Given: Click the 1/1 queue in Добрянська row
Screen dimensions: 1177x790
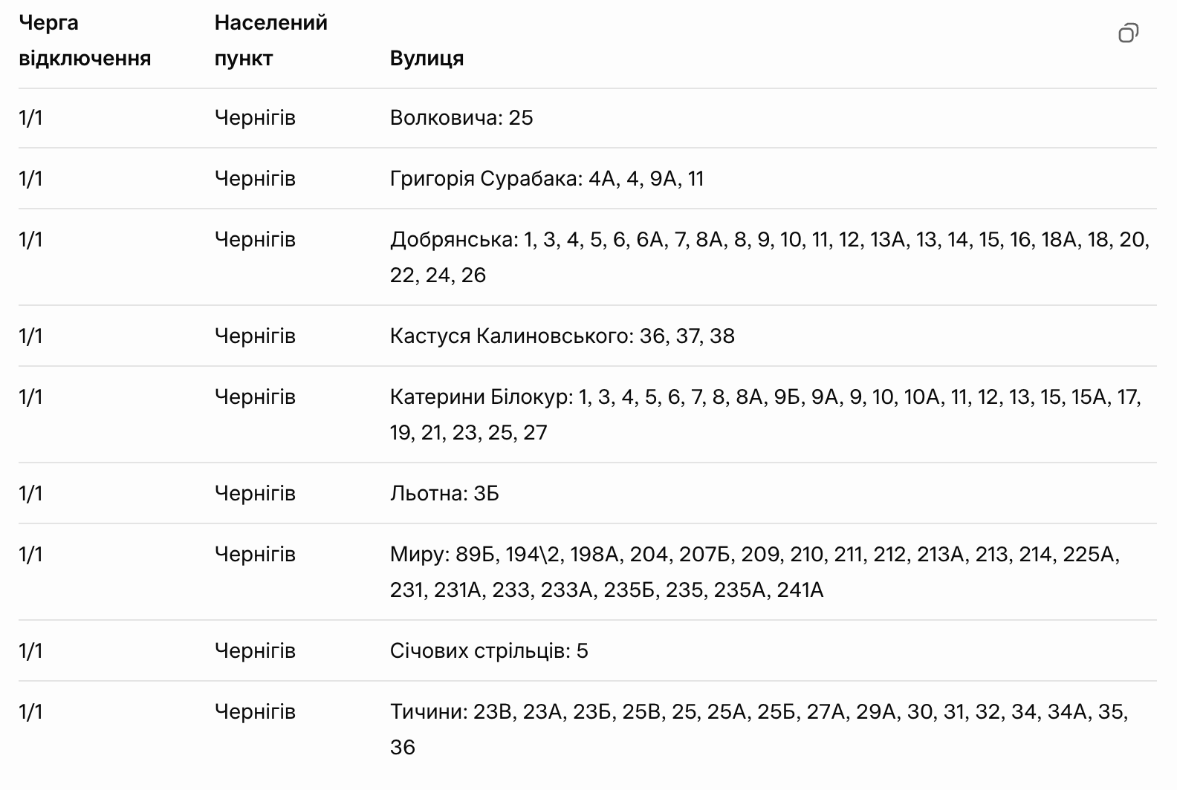Looking at the screenshot, I should pos(30,240).
